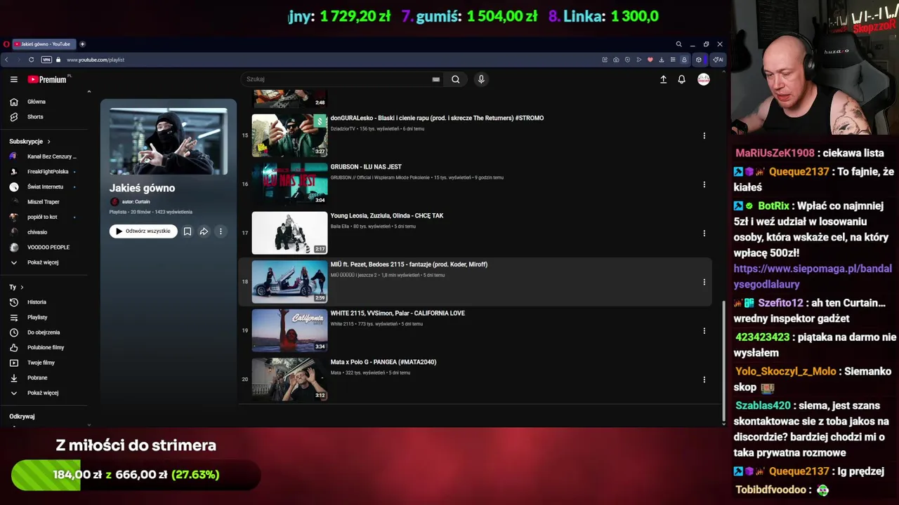Play the CALIFORNIA LOVE video thumbnail
This screenshot has width=899, height=505.
[289, 330]
